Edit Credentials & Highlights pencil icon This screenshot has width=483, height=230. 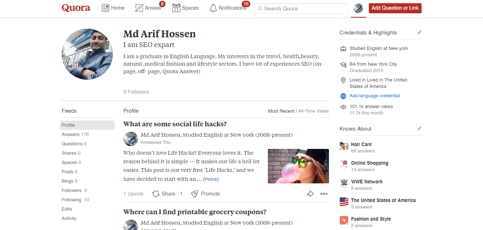click(x=419, y=32)
